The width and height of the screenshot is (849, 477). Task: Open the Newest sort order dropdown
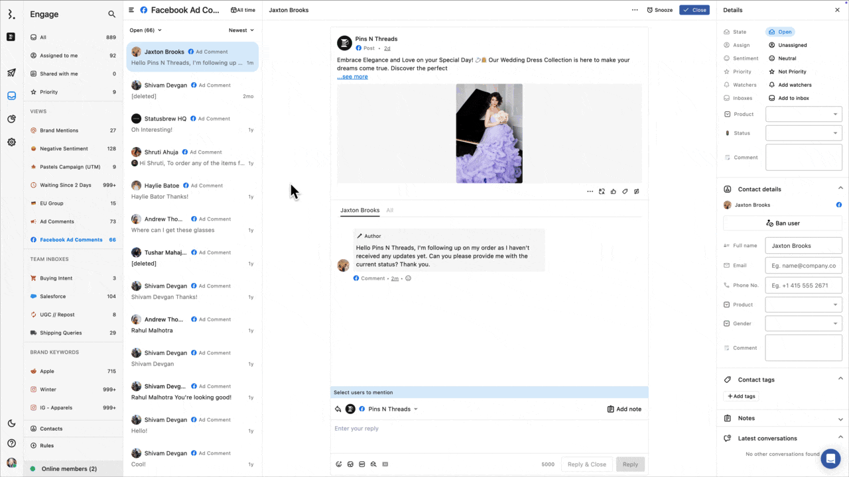click(241, 30)
